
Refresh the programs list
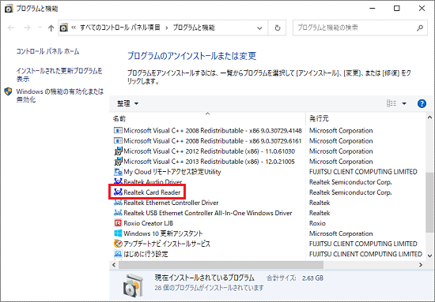(x=278, y=28)
